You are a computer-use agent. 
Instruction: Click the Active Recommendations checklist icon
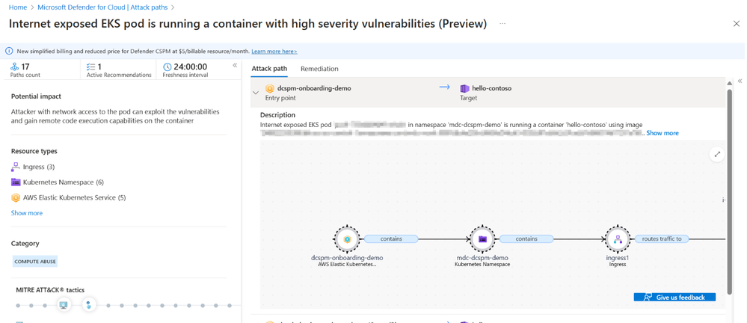pos(91,67)
